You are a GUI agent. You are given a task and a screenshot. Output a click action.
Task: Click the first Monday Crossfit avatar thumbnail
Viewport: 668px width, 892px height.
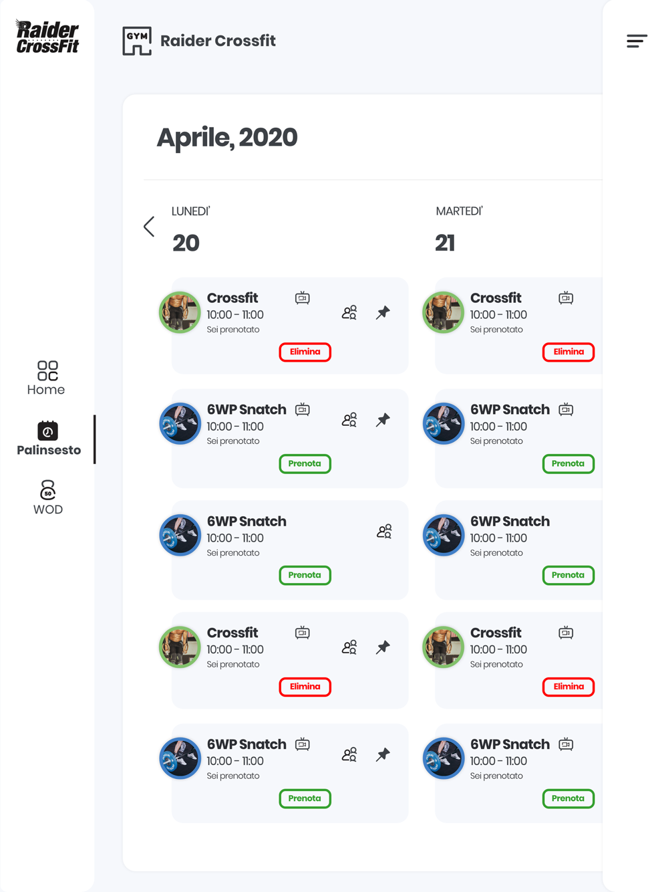[x=180, y=312]
